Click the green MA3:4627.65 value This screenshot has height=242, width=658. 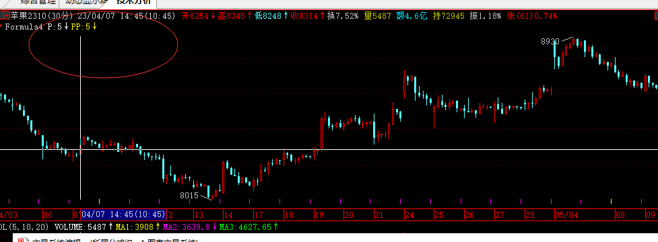(246, 227)
